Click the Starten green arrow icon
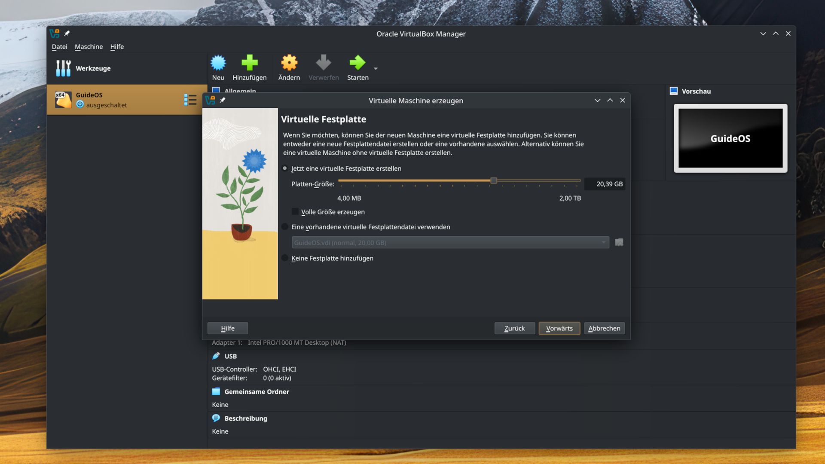The height and width of the screenshot is (464, 825). (x=357, y=63)
